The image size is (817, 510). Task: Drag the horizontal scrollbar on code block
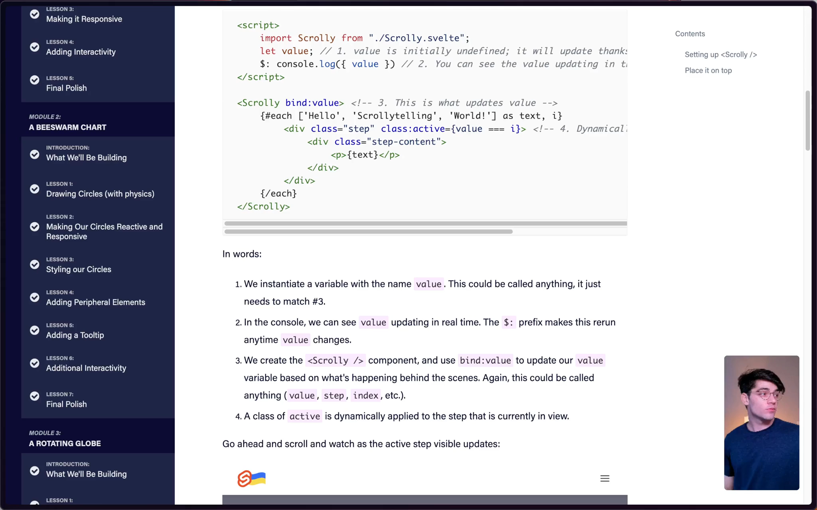[x=368, y=231]
